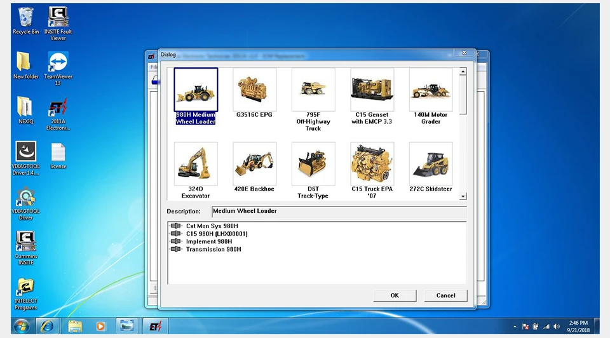Viewport: 610px width, 338px height.
Task: Click the Implement 980H ECM icon
Action: (176, 241)
